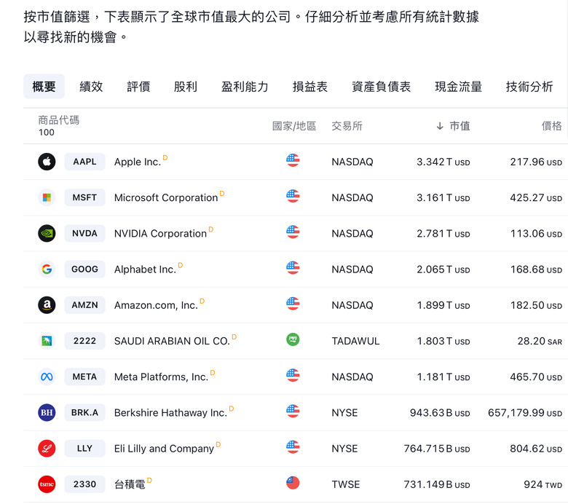Viewport: 568px width, 504px height.
Task: Click the NVIDIA logo icon
Action: [47, 233]
